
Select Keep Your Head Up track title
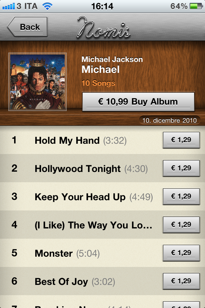(x=80, y=197)
